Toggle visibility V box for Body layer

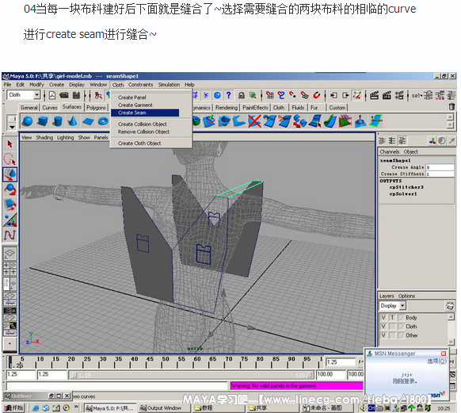pos(383,318)
